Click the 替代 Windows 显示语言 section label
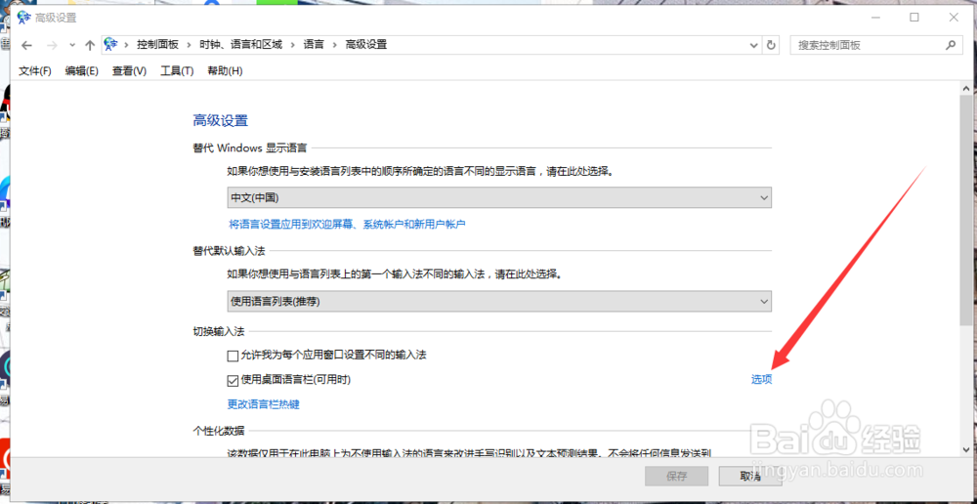Viewport: 977px width, 504px height. pyautogui.click(x=250, y=148)
